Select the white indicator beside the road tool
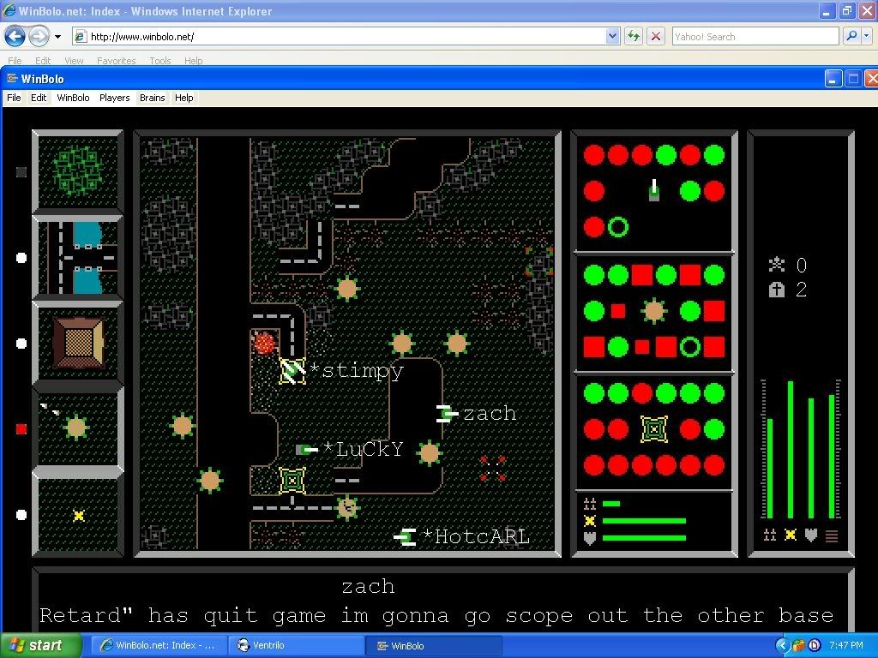Viewport: 878px width, 658px height. (x=21, y=257)
